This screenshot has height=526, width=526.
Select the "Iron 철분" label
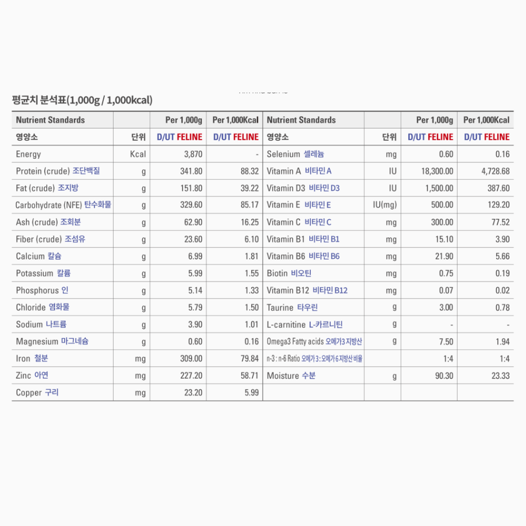32,358
